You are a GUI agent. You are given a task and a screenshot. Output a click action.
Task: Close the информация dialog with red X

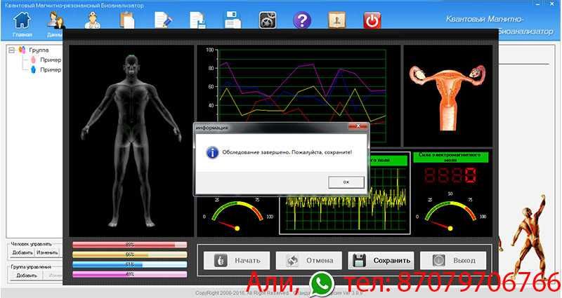(358, 126)
